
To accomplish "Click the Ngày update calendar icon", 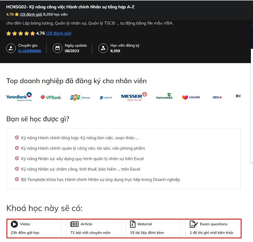I will 58,48.
